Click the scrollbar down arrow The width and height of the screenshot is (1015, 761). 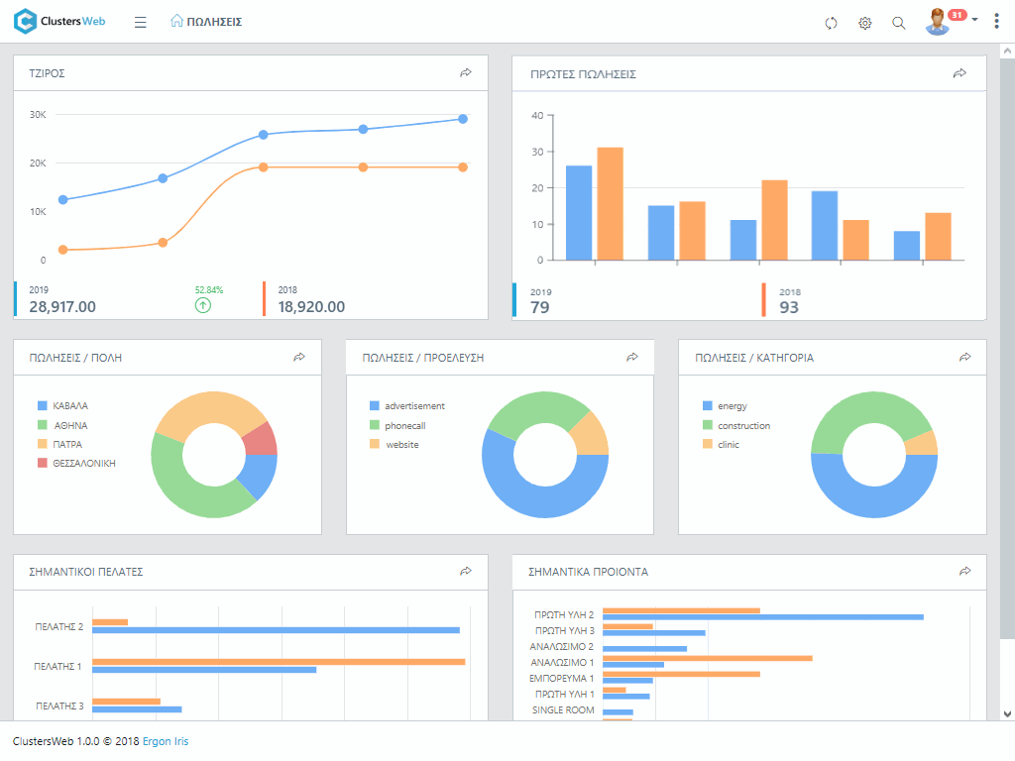point(1007,712)
